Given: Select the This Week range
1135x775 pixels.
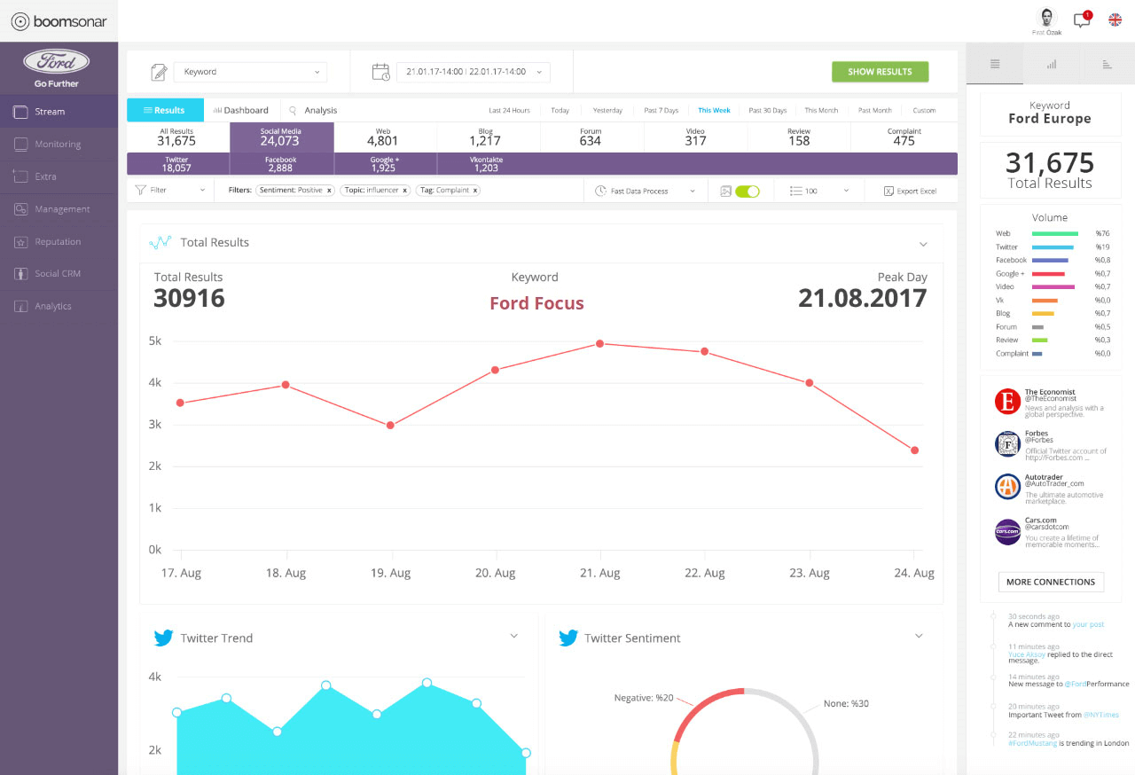Looking at the screenshot, I should click(x=714, y=111).
